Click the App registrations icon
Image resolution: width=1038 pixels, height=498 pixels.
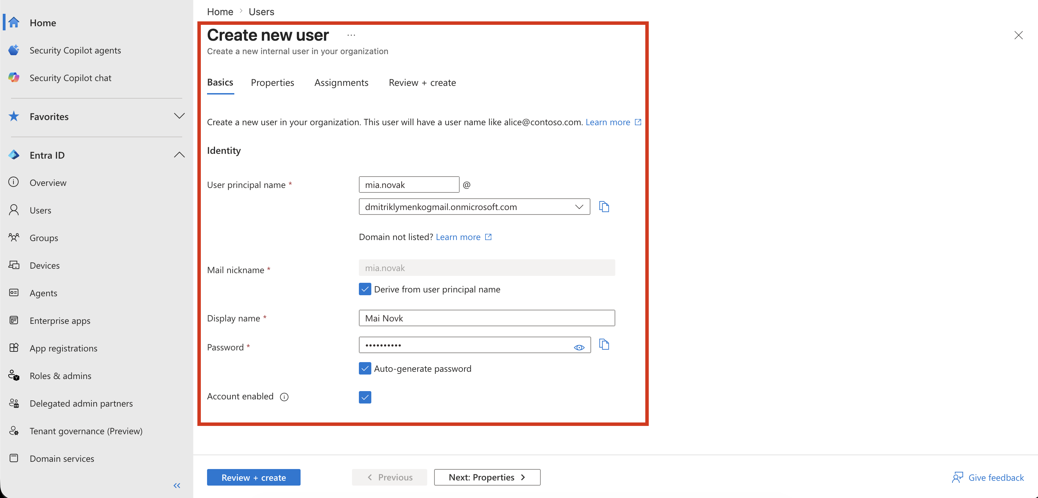[x=14, y=347]
